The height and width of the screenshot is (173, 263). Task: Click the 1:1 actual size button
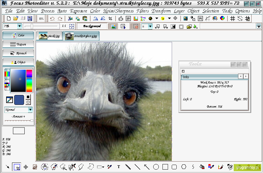pyautogui.click(x=64, y=26)
